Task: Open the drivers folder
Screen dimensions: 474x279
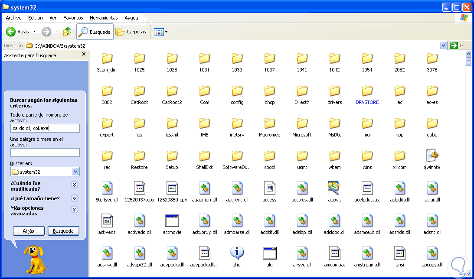Action: [334, 91]
